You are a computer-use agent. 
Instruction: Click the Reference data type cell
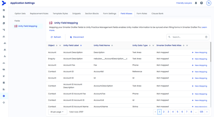(137, 71)
